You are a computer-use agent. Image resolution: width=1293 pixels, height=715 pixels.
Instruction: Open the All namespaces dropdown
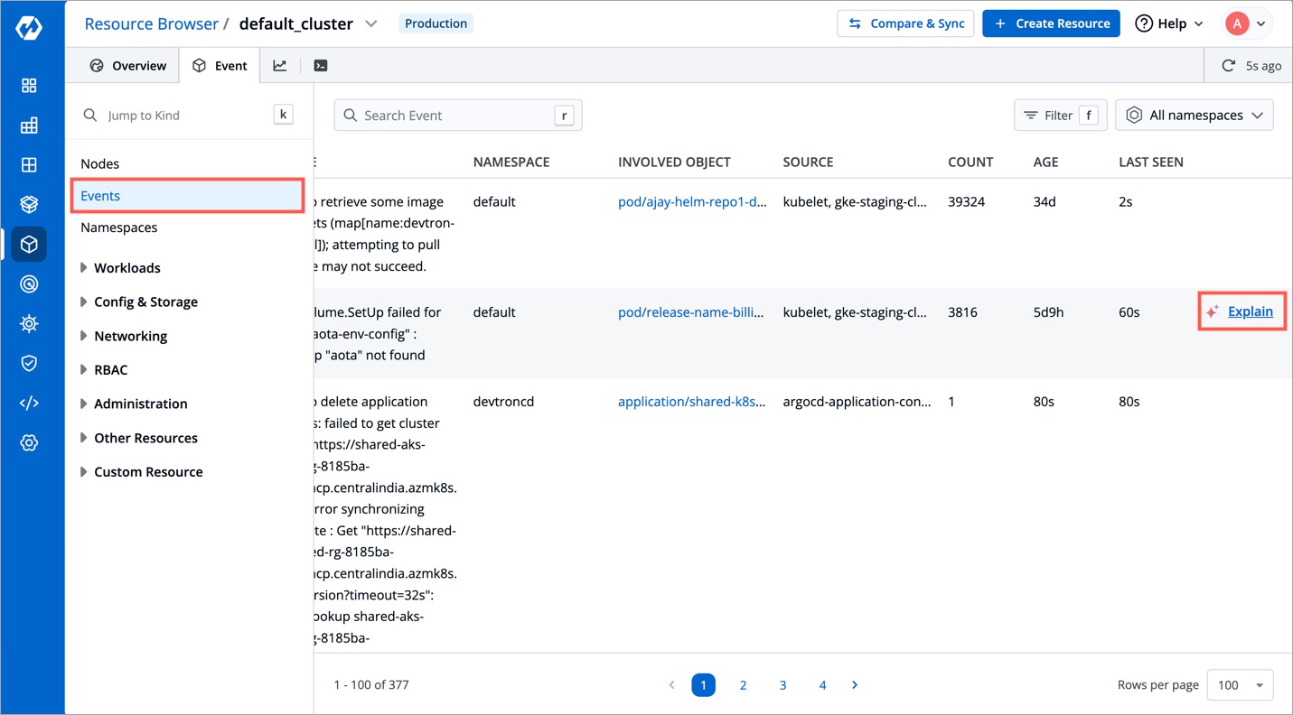click(1194, 116)
